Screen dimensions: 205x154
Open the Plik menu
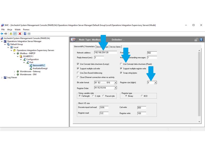click(x=3, y=30)
